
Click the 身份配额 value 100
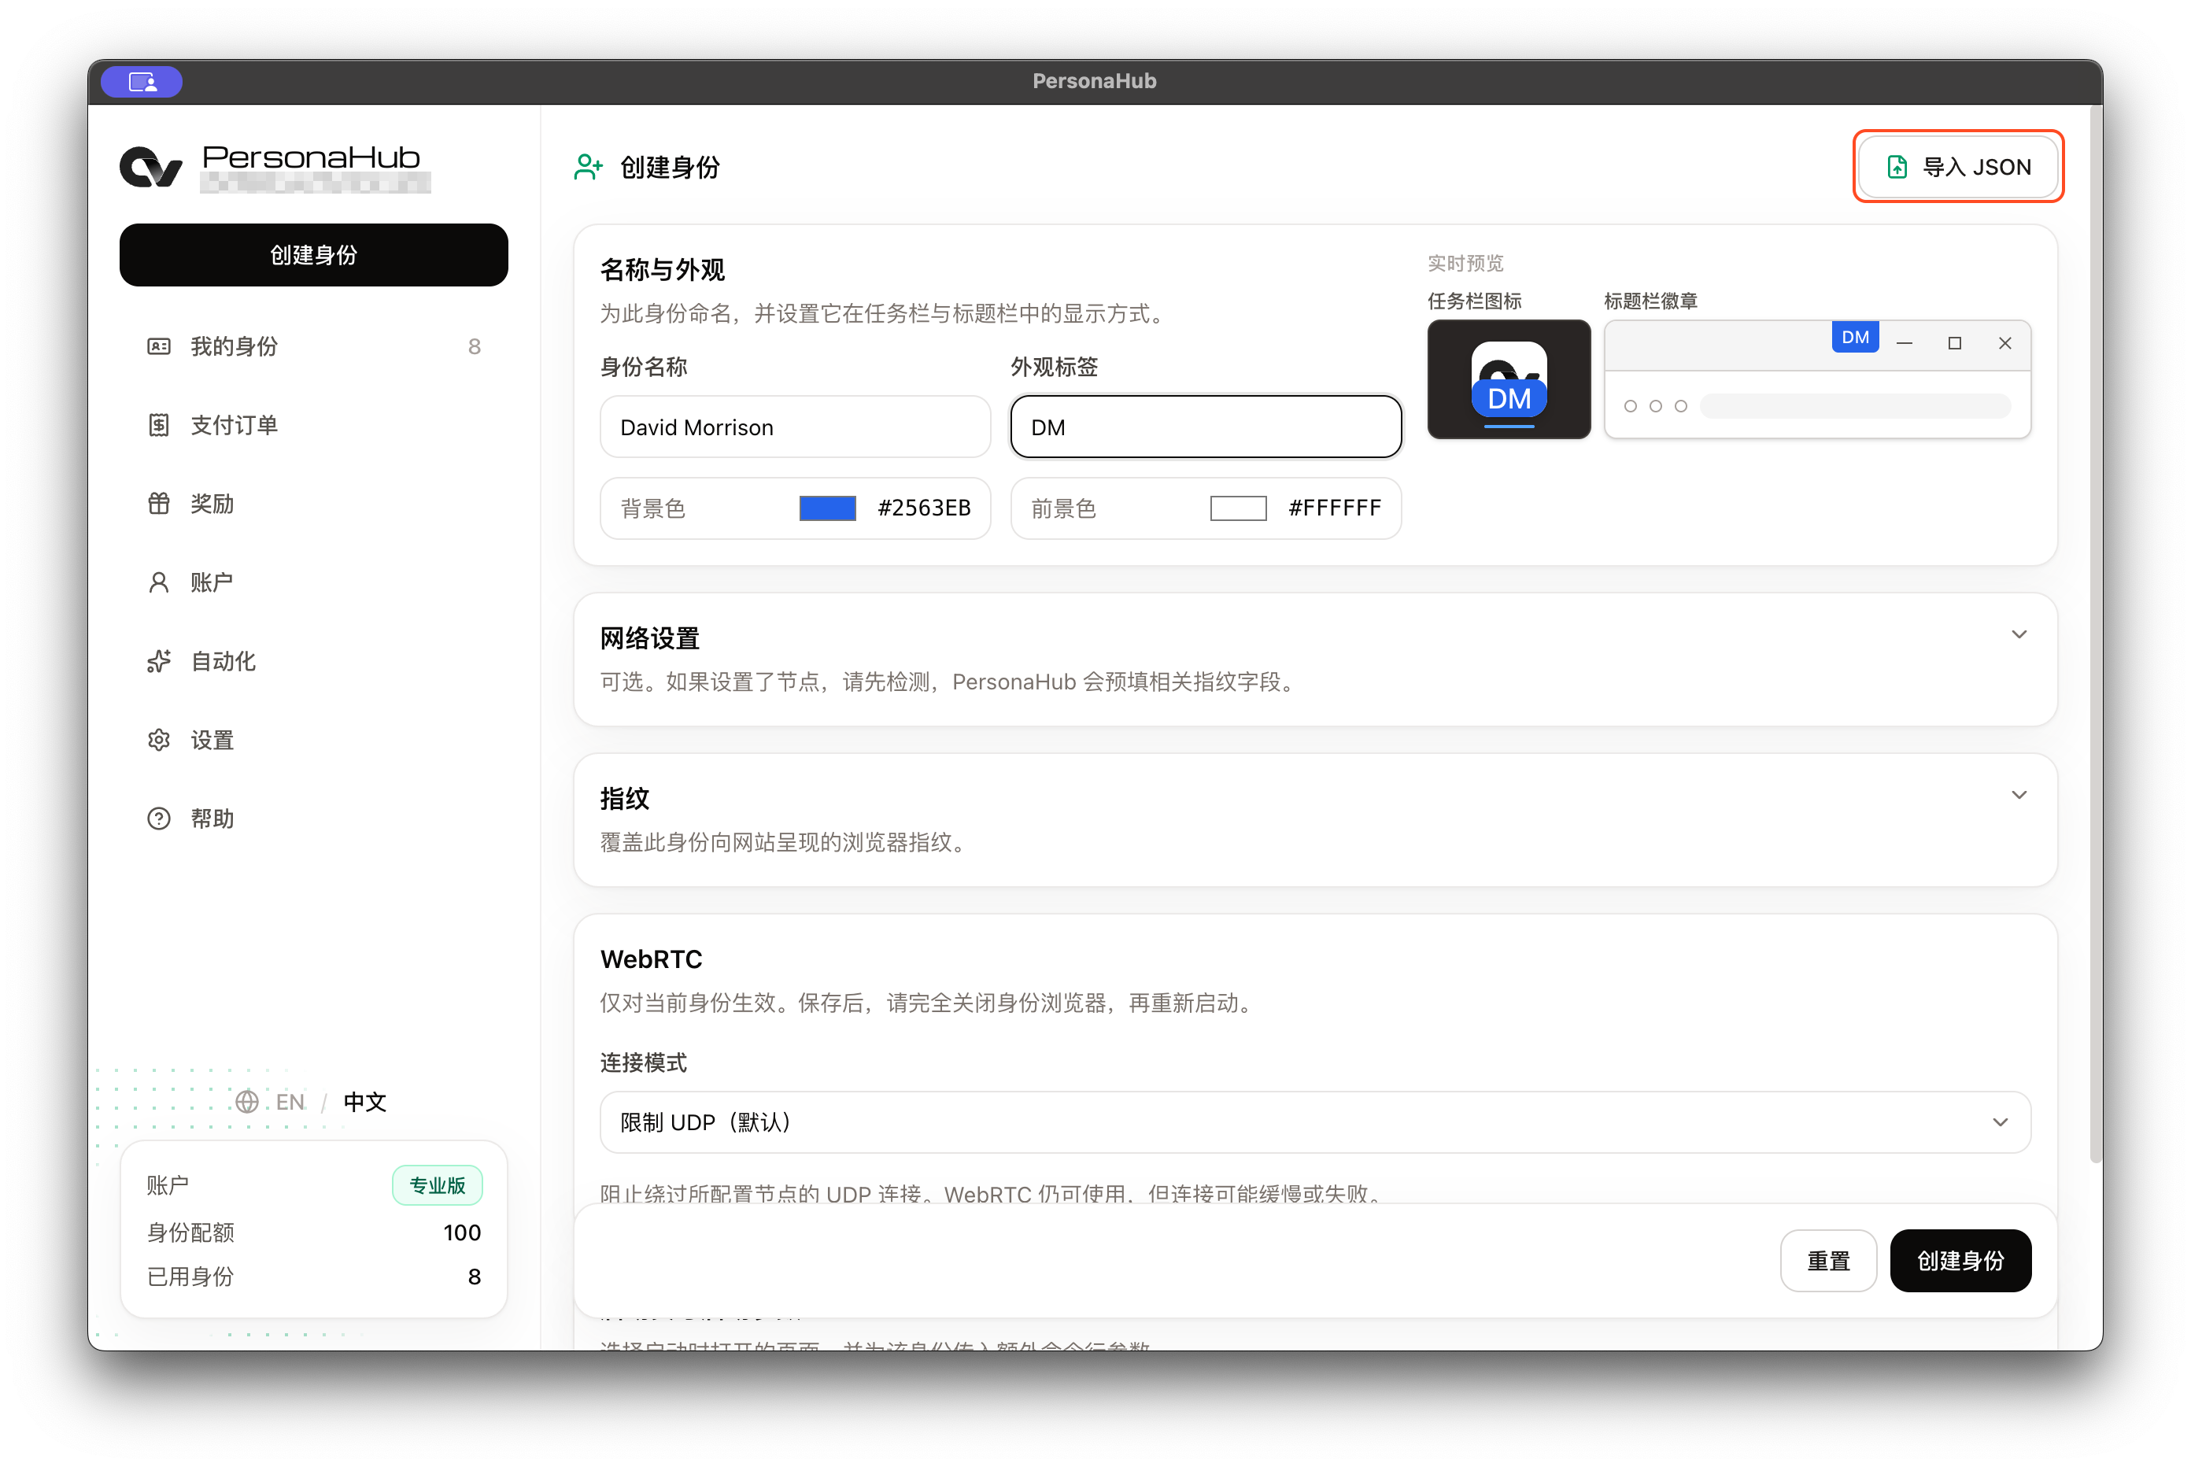(462, 1233)
